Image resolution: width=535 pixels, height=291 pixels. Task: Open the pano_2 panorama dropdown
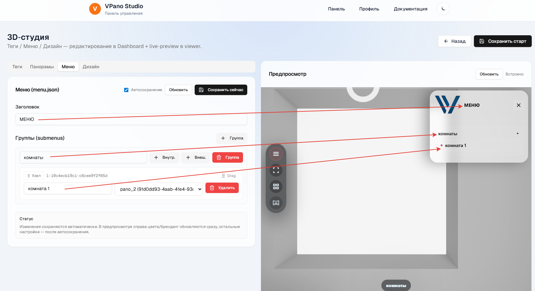click(158, 189)
